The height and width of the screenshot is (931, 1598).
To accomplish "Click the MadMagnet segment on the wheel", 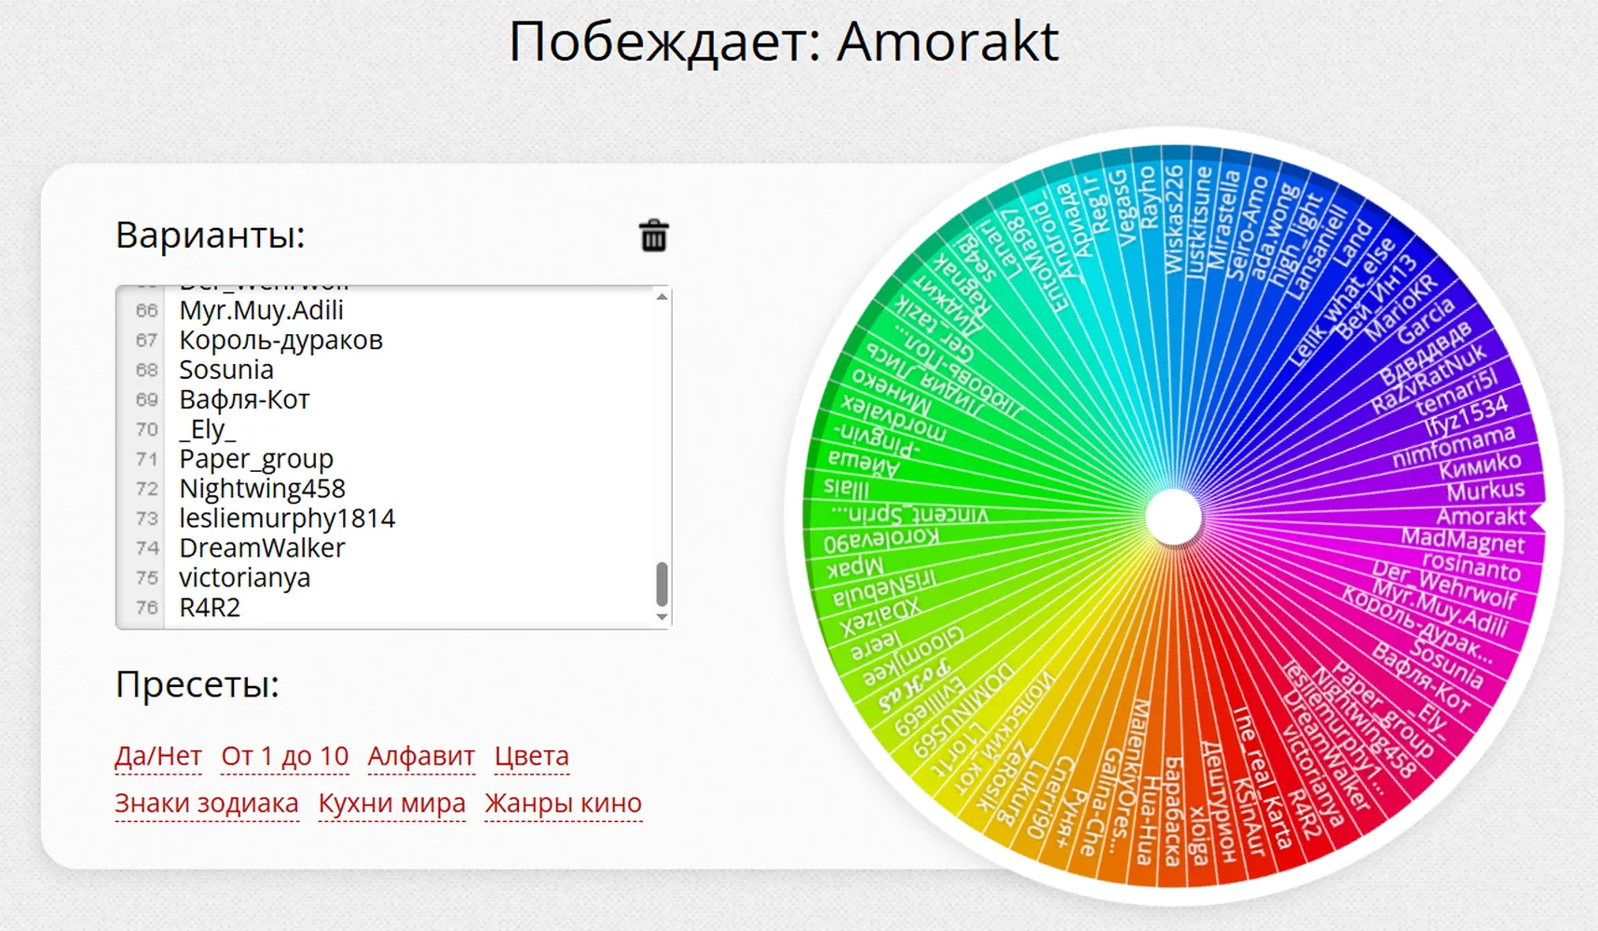I will coord(1463,540).
